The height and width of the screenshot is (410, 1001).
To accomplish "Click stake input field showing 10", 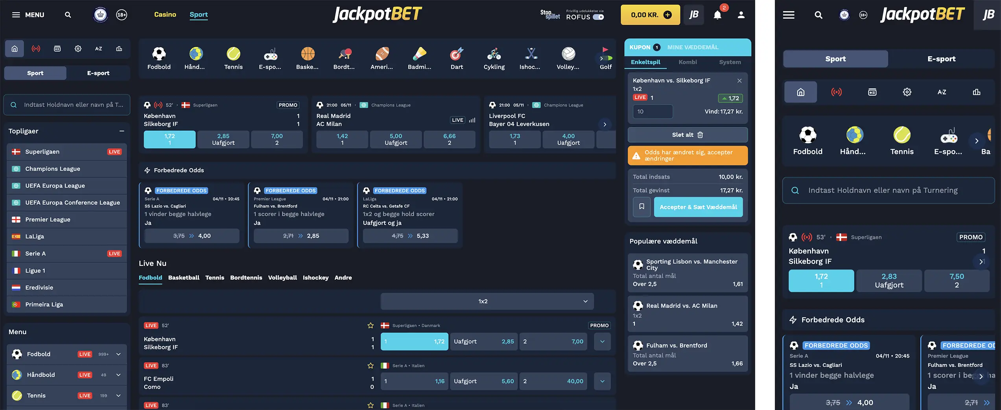I will [x=653, y=112].
